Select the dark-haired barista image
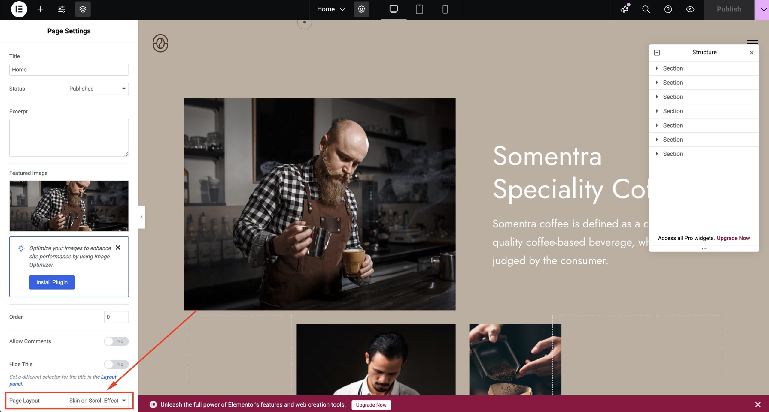 376,359
